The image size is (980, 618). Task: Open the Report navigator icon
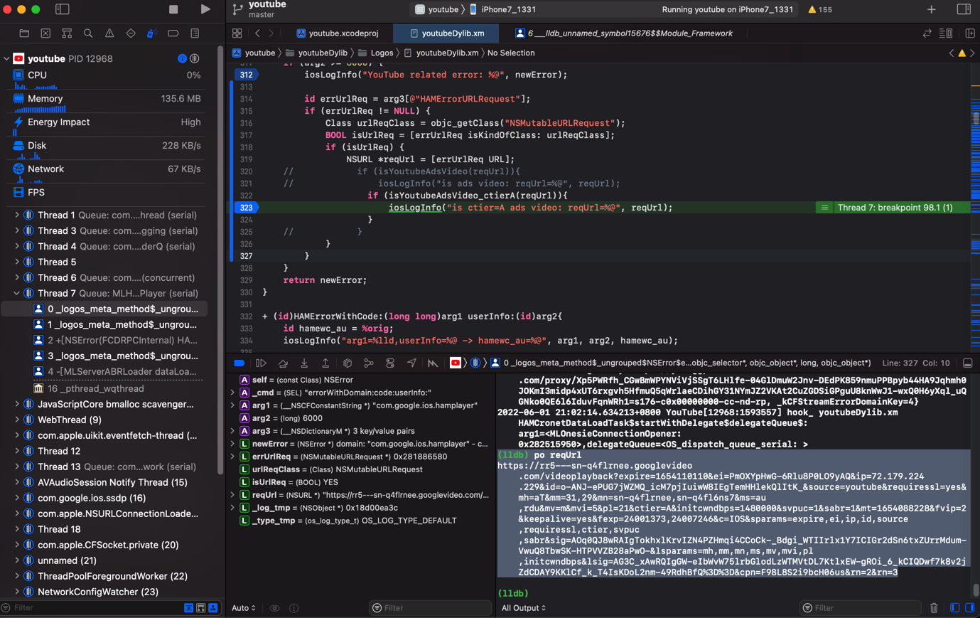195,33
